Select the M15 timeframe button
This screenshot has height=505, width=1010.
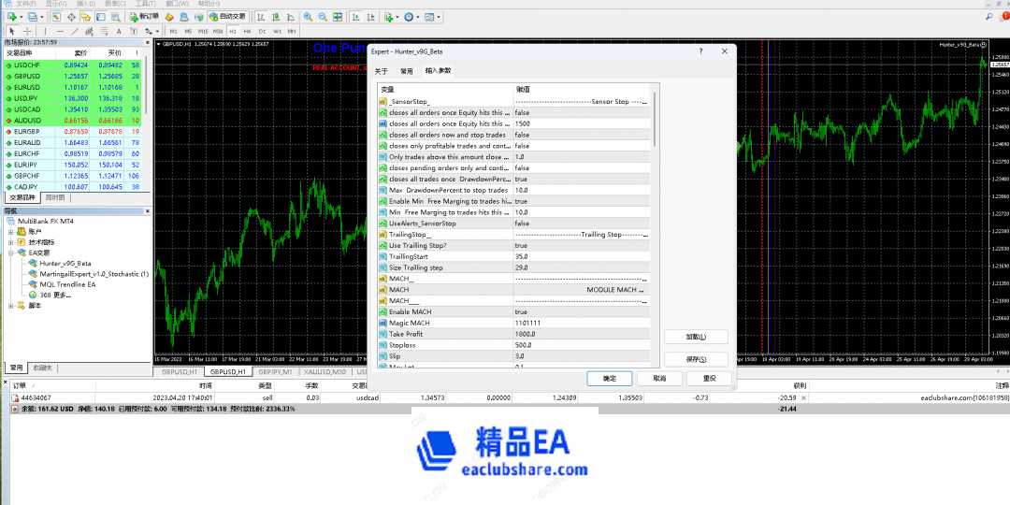click(x=203, y=31)
